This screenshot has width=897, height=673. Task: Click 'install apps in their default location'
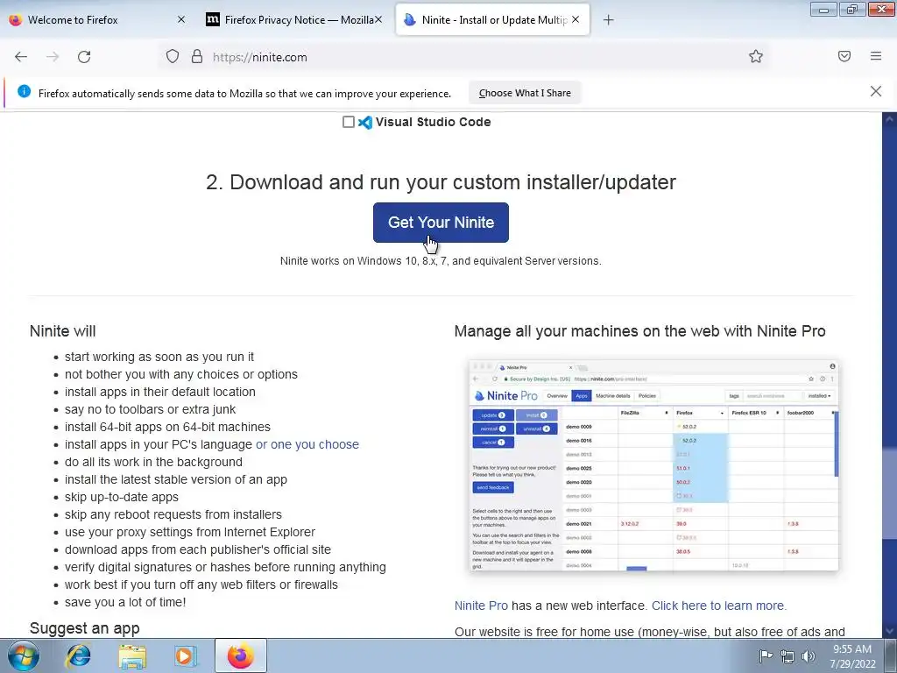point(160,392)
